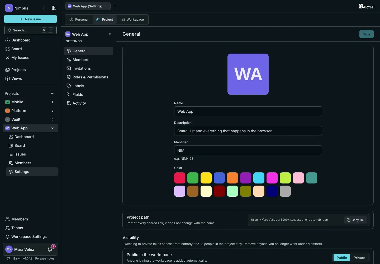Open Web App Issues list
380x264 pixels.
coord(32,154)
